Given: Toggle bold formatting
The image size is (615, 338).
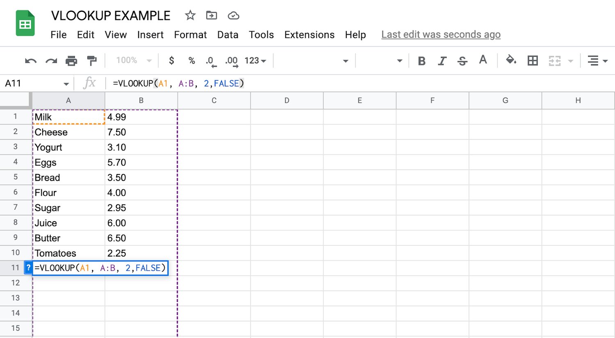Looking at the screenshot, I should 421,60.
